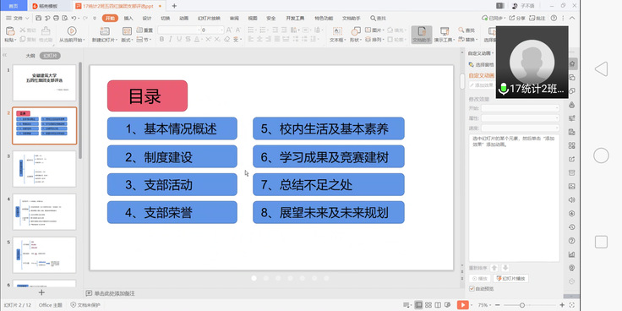Click the 分享 share button

coord(517,19)
